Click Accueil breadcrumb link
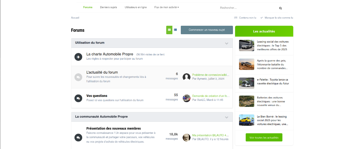 (x=75, y=18)
